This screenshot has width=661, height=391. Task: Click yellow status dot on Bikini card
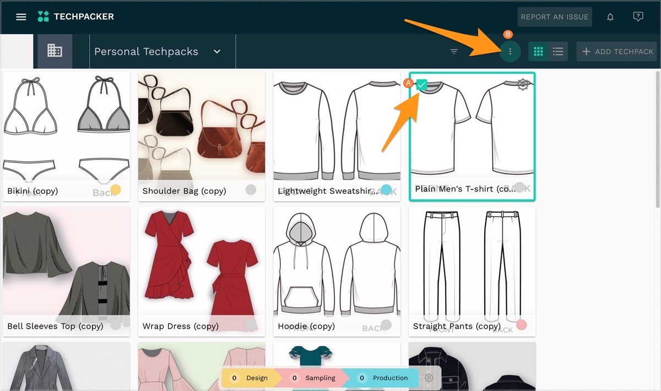pos(116,190)
